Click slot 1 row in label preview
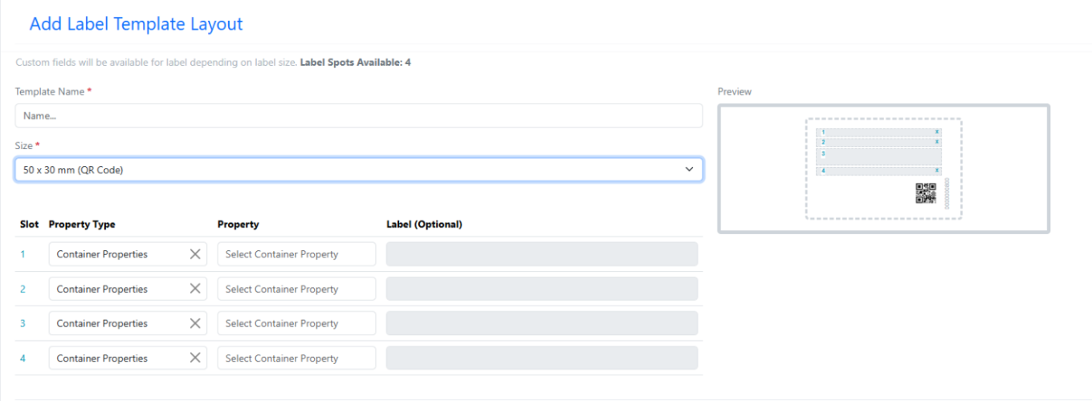 click(x=878, y=132)
